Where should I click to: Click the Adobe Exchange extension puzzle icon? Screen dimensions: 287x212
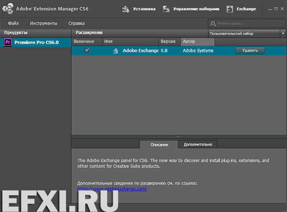(116, 51)
